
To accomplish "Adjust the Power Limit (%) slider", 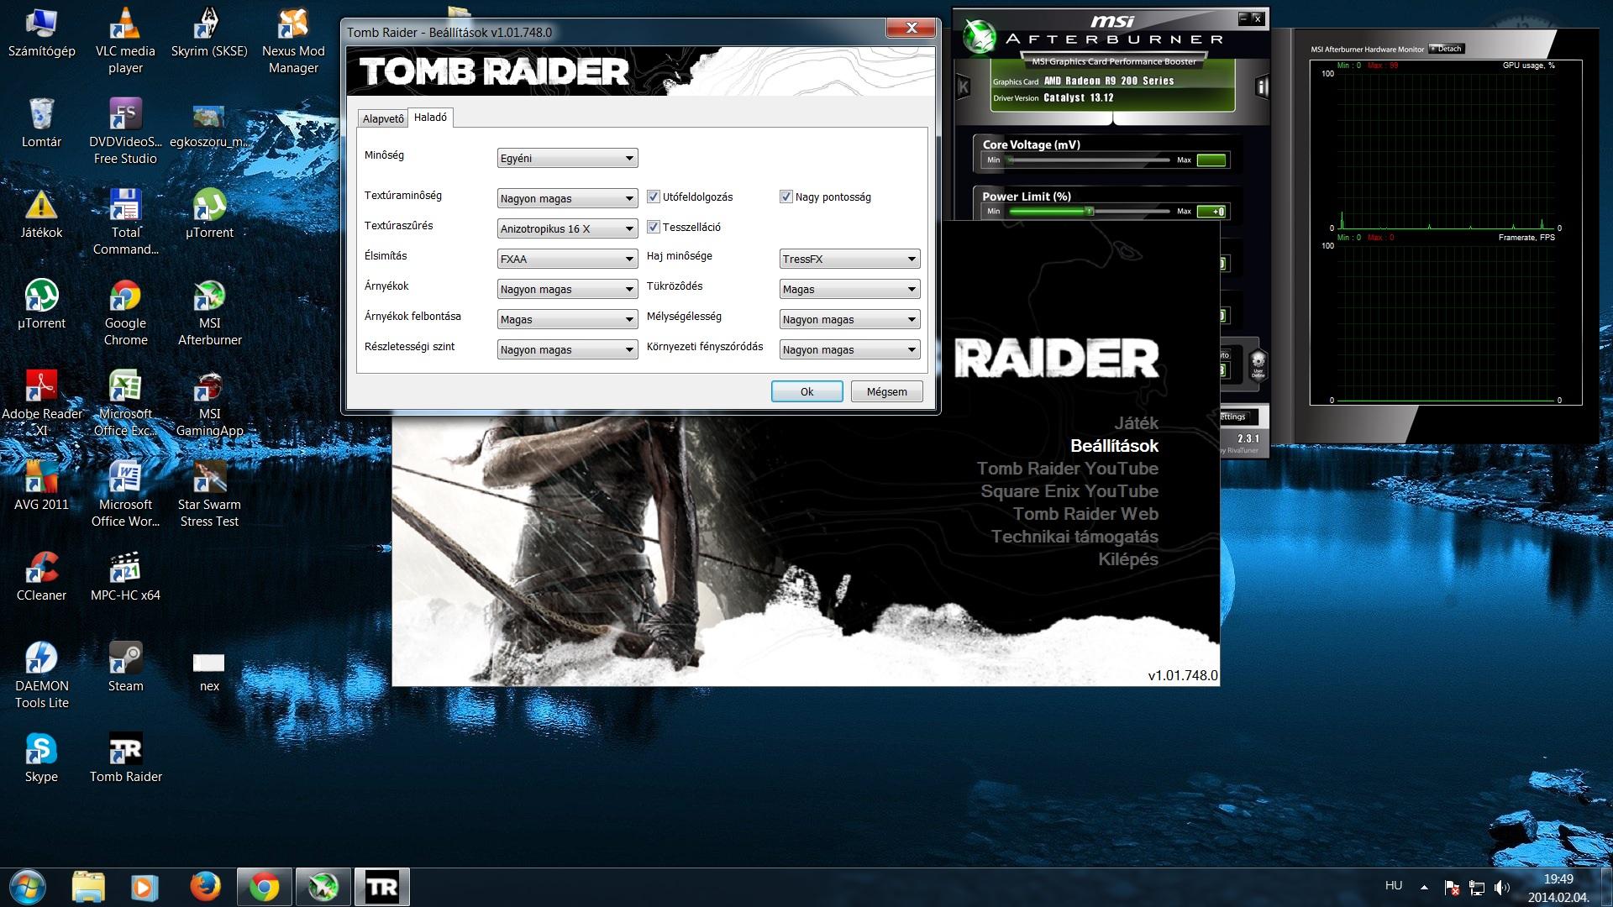I will coord(1090,211).
